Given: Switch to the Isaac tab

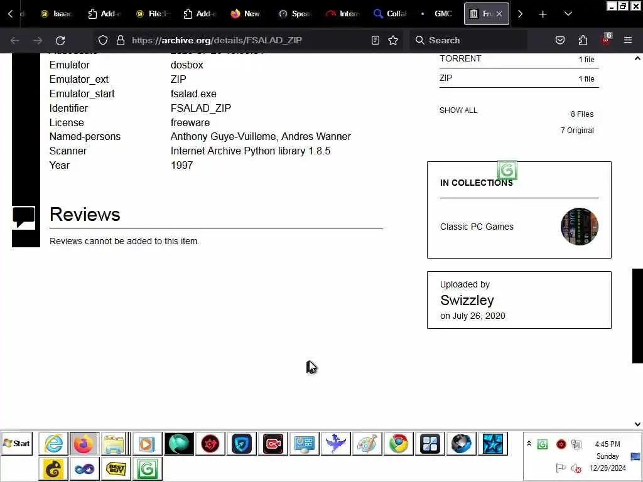Looking at the screenshot, I should [57, 14].
